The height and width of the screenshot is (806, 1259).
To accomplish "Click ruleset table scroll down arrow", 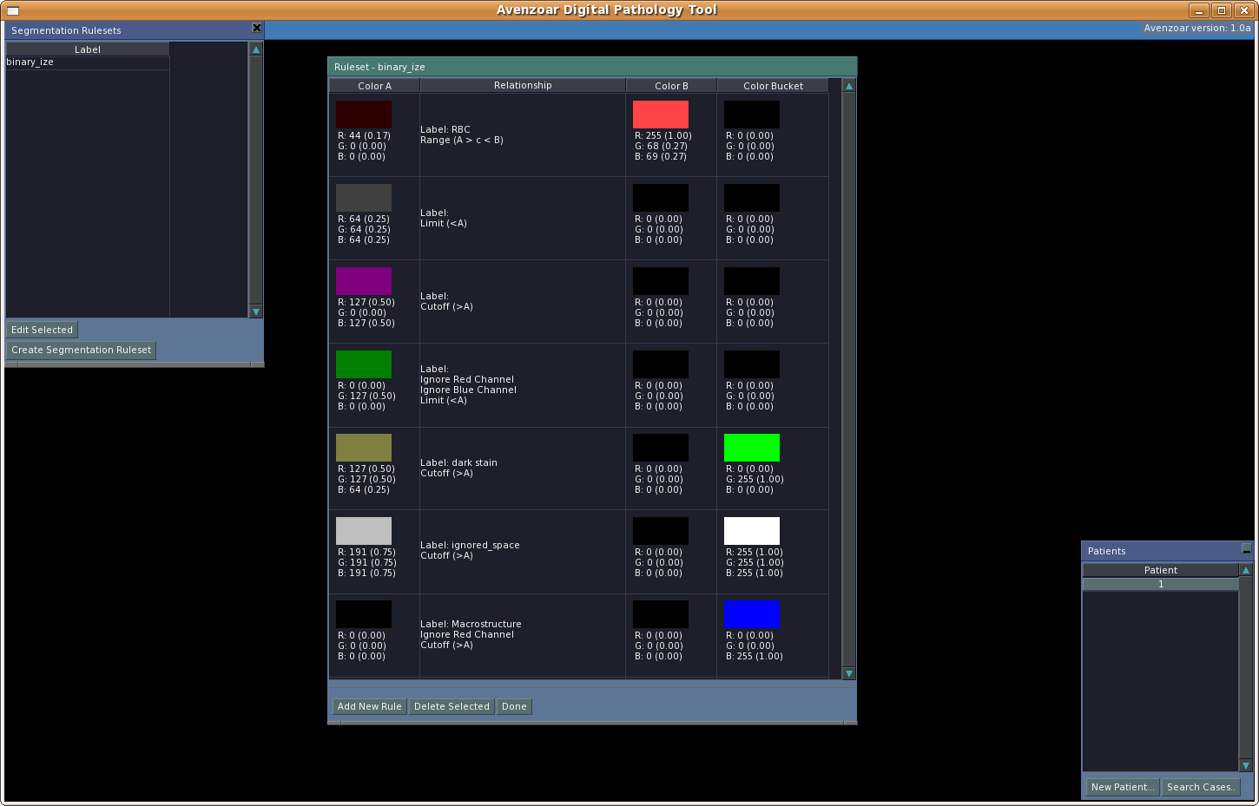I will pos(849,673).
